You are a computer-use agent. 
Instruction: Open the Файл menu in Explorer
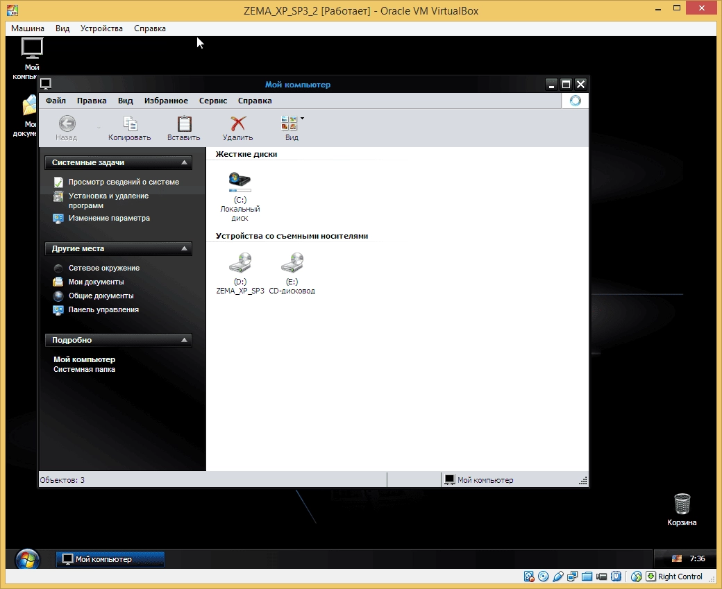click(56, 101)
